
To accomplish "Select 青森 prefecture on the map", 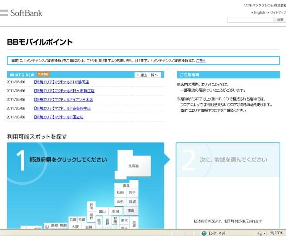I will [x=126, y=185].
